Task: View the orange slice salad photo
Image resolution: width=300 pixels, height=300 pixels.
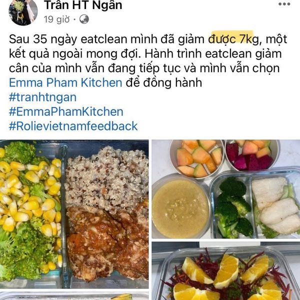Action: [226, 271]
